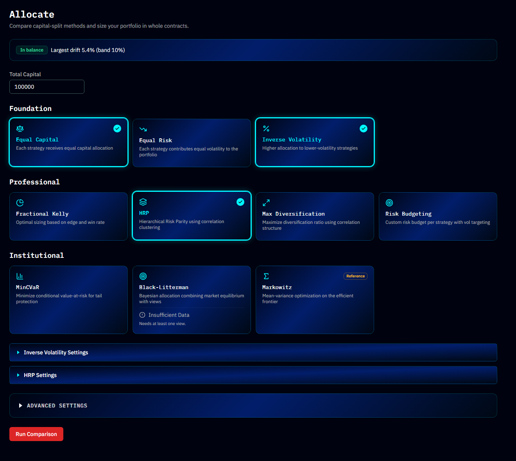Click the target icon on Black-Litterman
516x461 pixels.
pos(143,276)
